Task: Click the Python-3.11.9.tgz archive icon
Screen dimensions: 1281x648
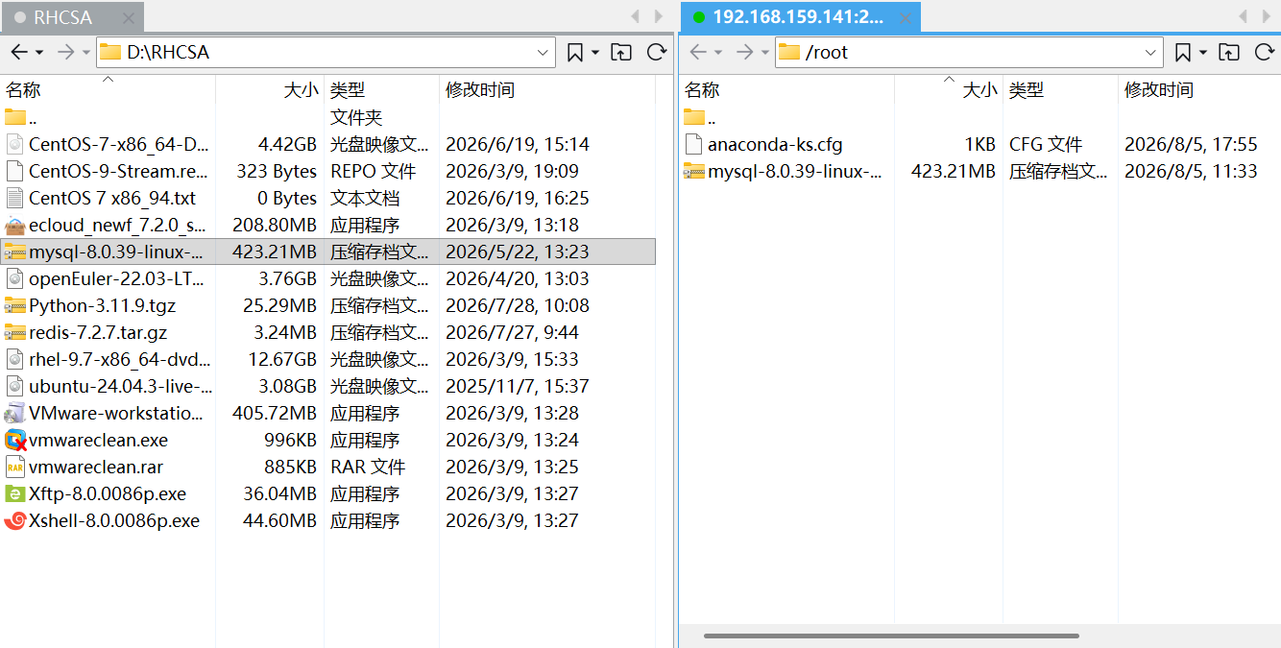Action: [x=14, y=306]
